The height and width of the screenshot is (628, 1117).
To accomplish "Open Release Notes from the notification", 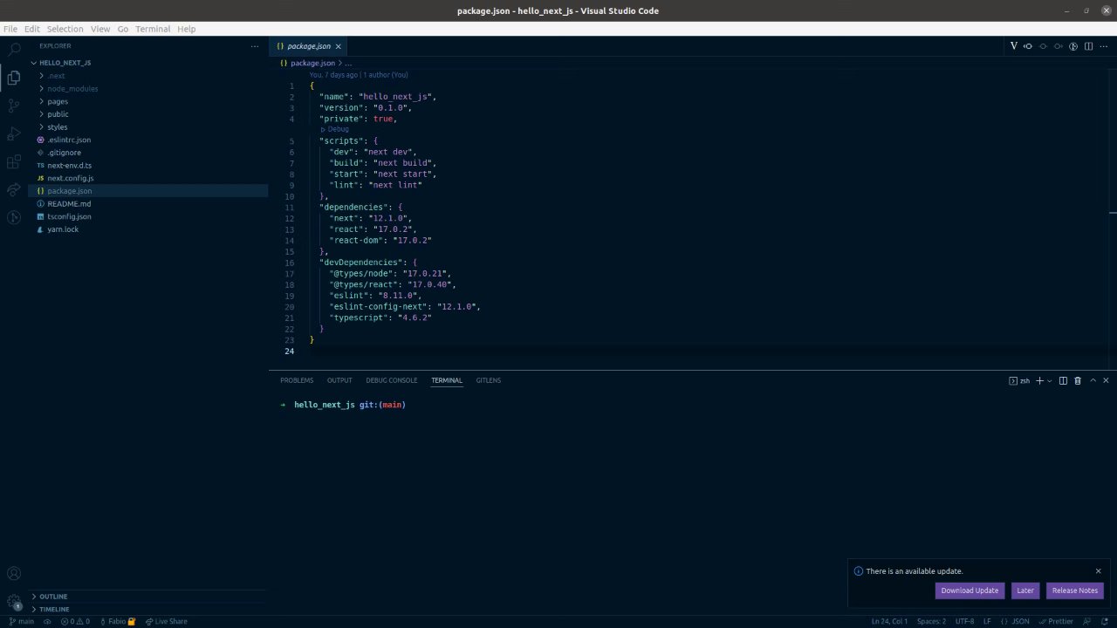I will 1075,590.
